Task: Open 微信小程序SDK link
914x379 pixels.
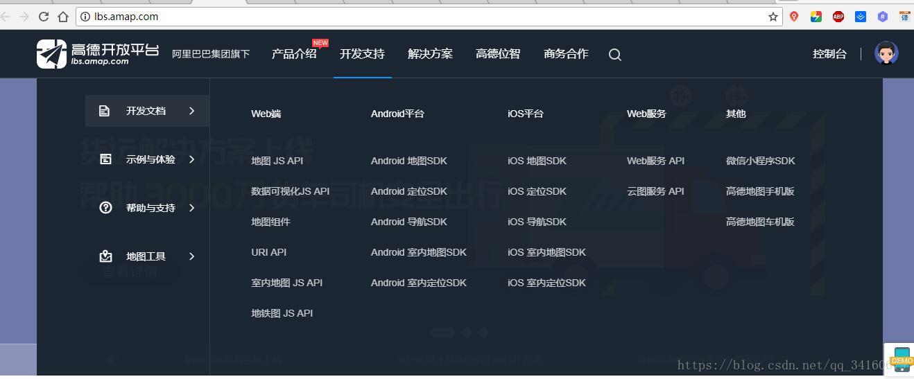Action: [760, 161]
